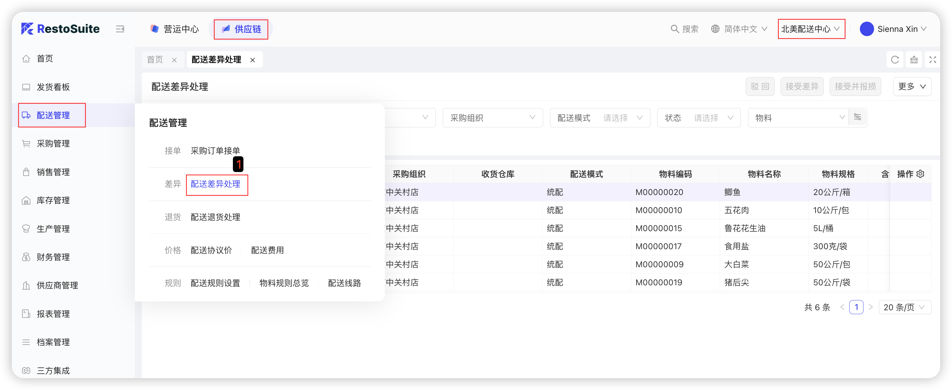This screenshot has height=390, width=952.
Task: Close the 配送差异处理 tab
Action: (253, 60)
